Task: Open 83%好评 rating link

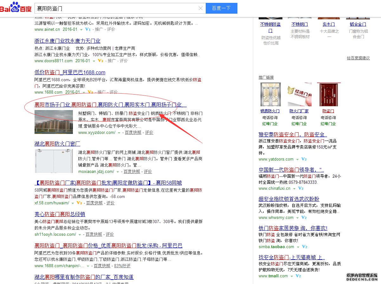Action: pyautogui.click(x=122, y=266)
